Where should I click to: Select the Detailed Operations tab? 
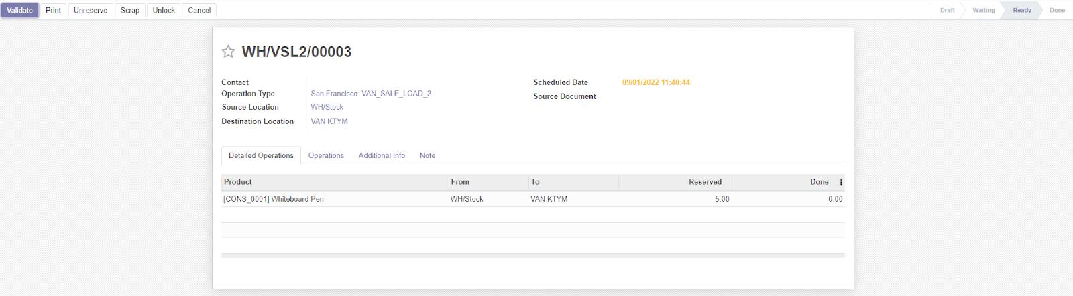pos(261,155)
